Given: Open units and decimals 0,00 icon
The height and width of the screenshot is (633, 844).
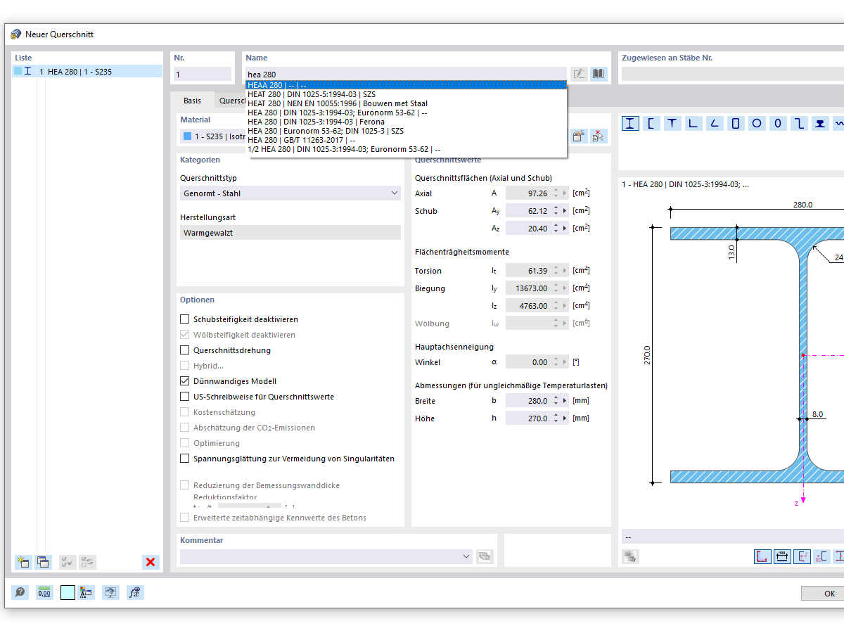Looking at the screenshot, I should [44, 593].
